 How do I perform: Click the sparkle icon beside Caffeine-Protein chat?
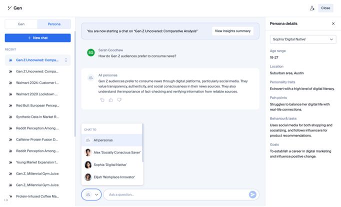(10, 139)
